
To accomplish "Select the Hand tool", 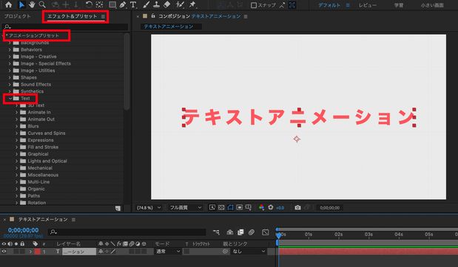I will 32,4.
